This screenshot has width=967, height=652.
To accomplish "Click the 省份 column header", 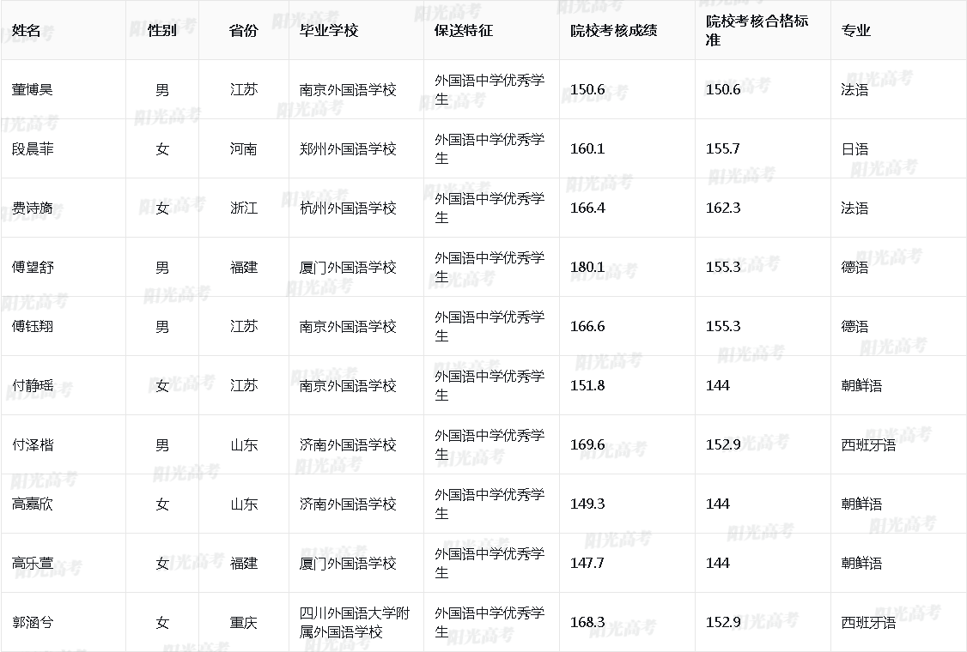I will (244, 30).
